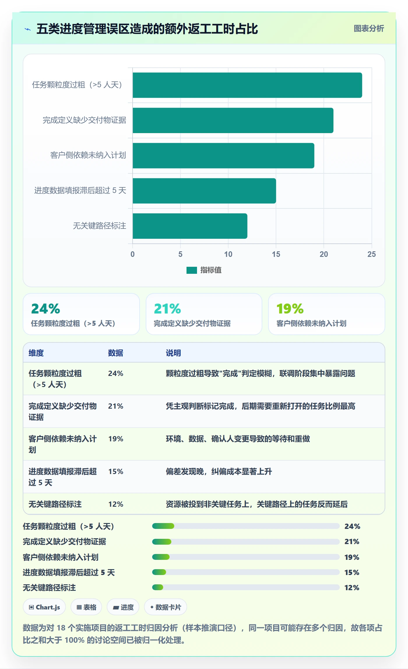This screenshot has width=408, height=669.
Task: Click the 24% progress bar
Action: click(246, 526)
